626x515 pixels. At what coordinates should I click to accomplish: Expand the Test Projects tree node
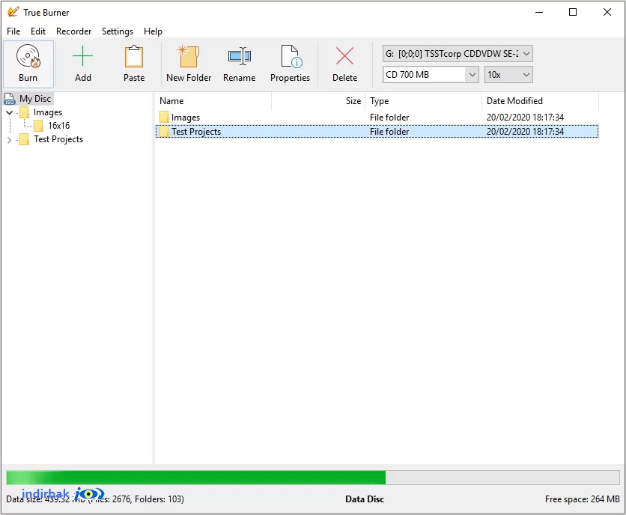9,140
